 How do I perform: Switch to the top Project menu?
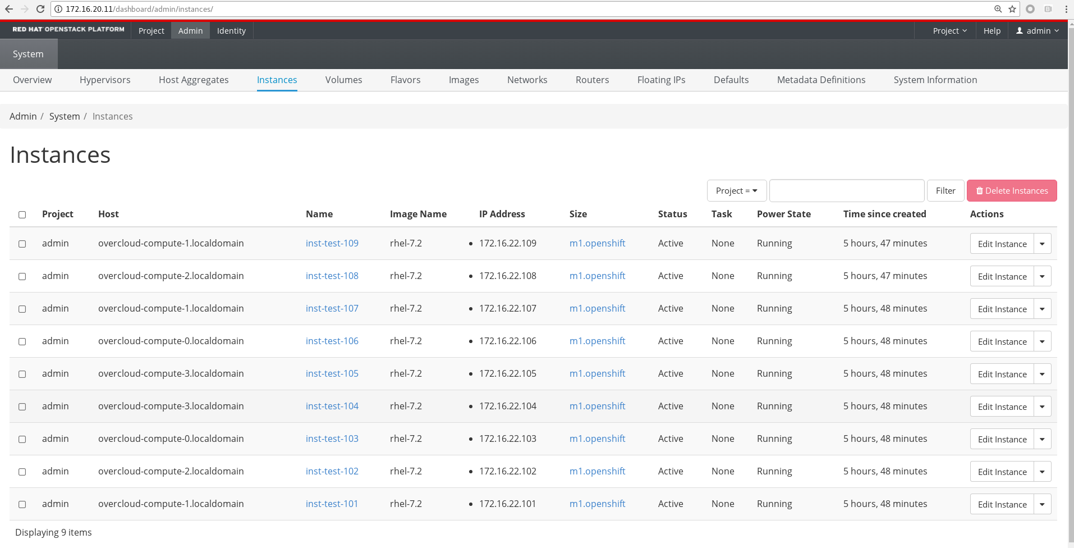click(152, 31)
